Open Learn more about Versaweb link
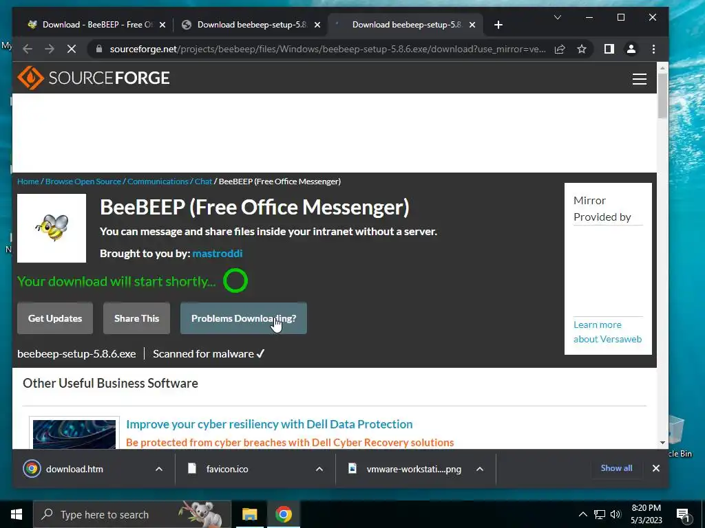This screenshot has height=528, width=705. 607,332
